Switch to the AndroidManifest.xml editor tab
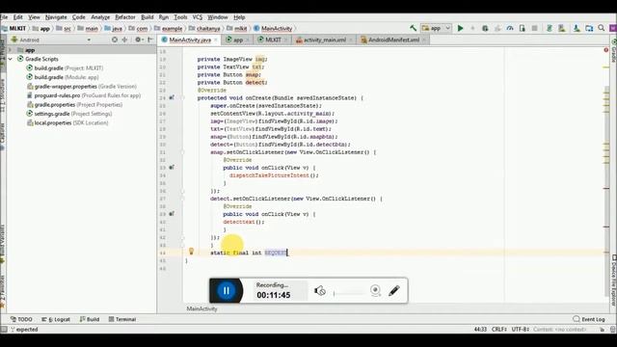Screen dimensions: 617x347 coord(393,40)
